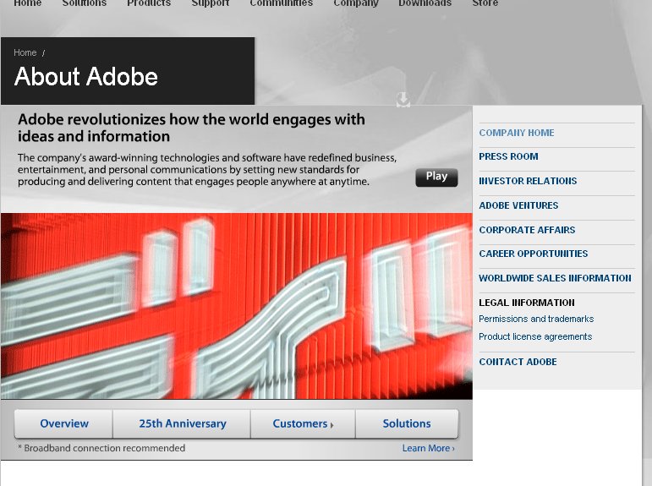
Task: Play the Adobe intro video
Action: (436, 177)
